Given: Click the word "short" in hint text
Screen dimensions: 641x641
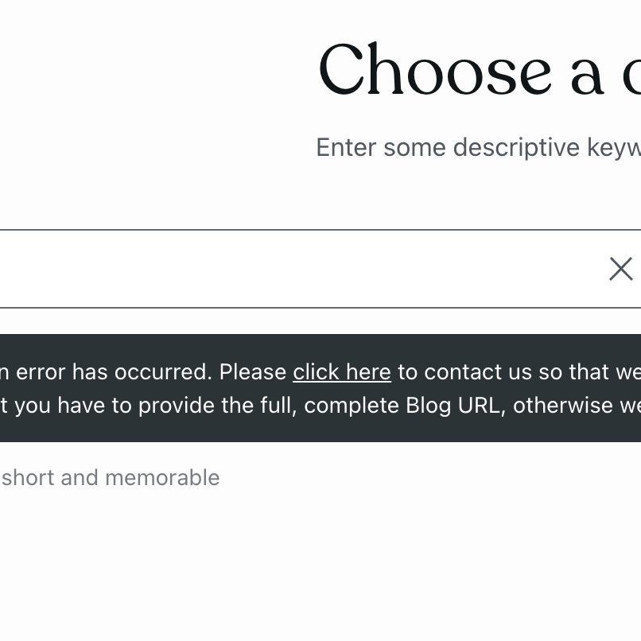Looking at the screenshot, I should click(28, 477).
